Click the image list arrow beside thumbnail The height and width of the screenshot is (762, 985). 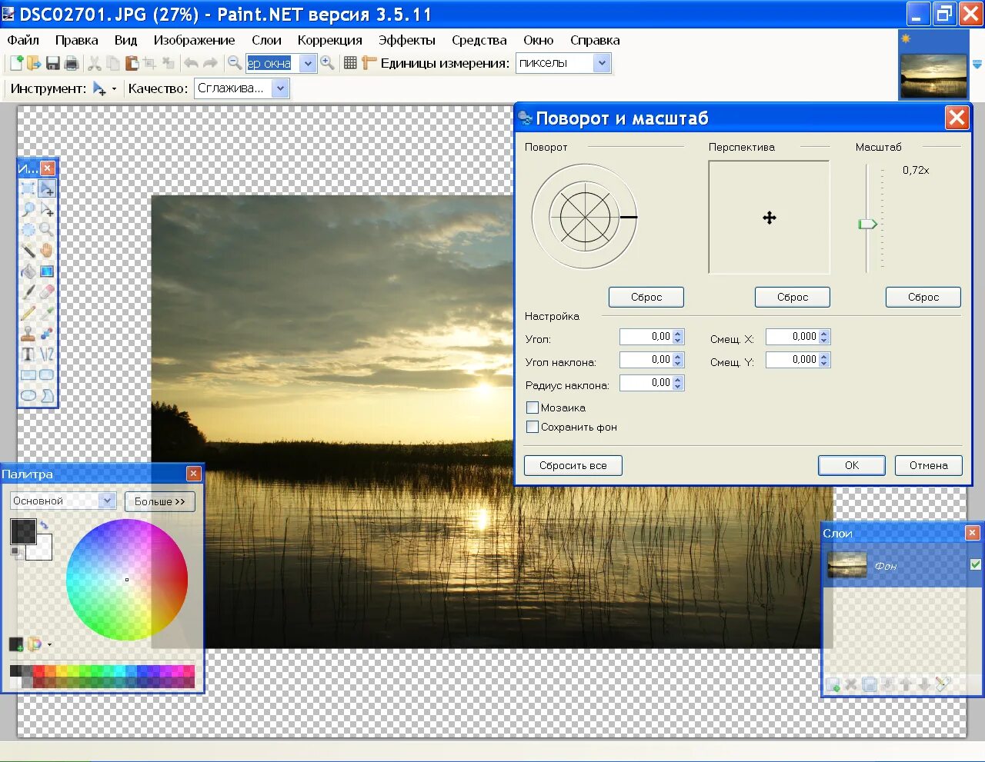click(977, 65)
